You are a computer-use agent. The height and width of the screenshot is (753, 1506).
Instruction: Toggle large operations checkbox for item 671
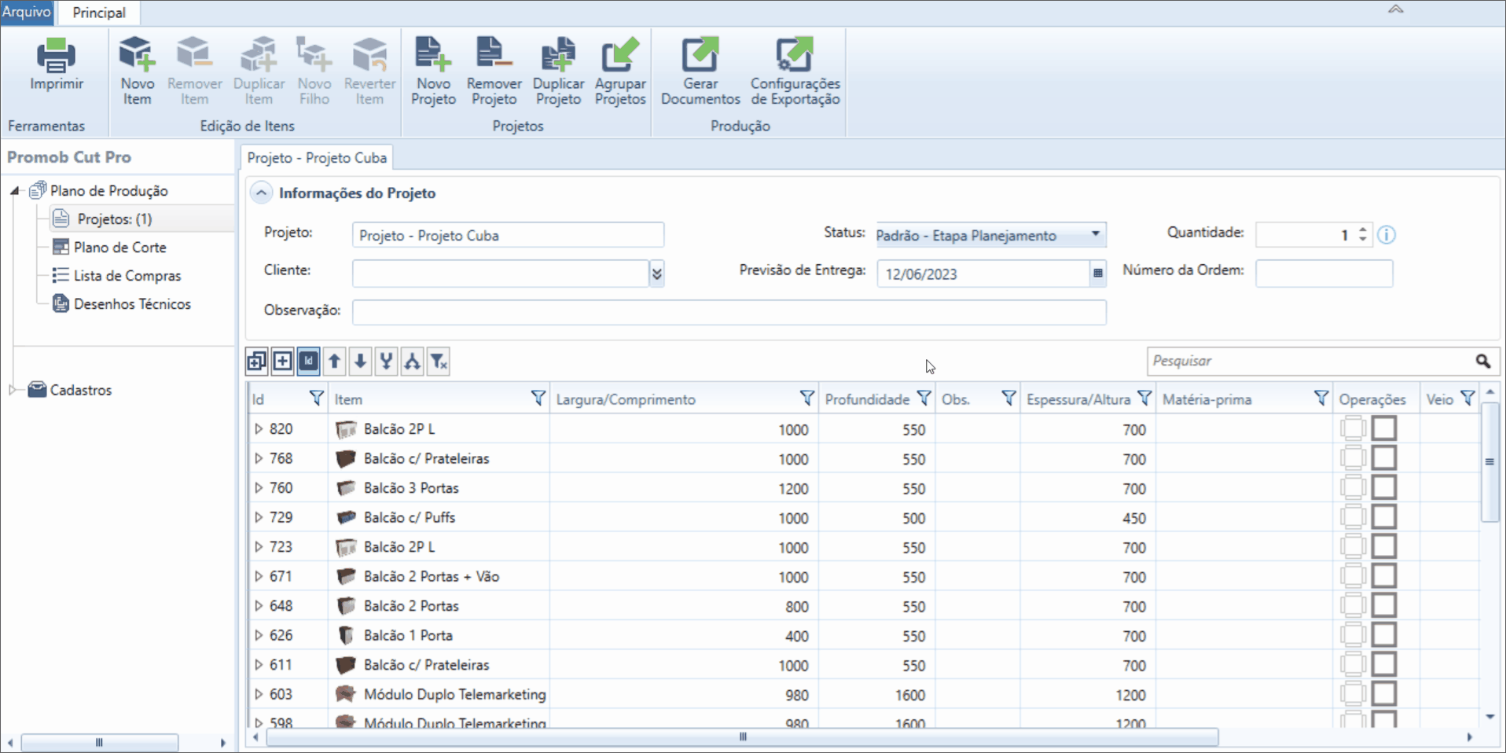coord(1384,576)
